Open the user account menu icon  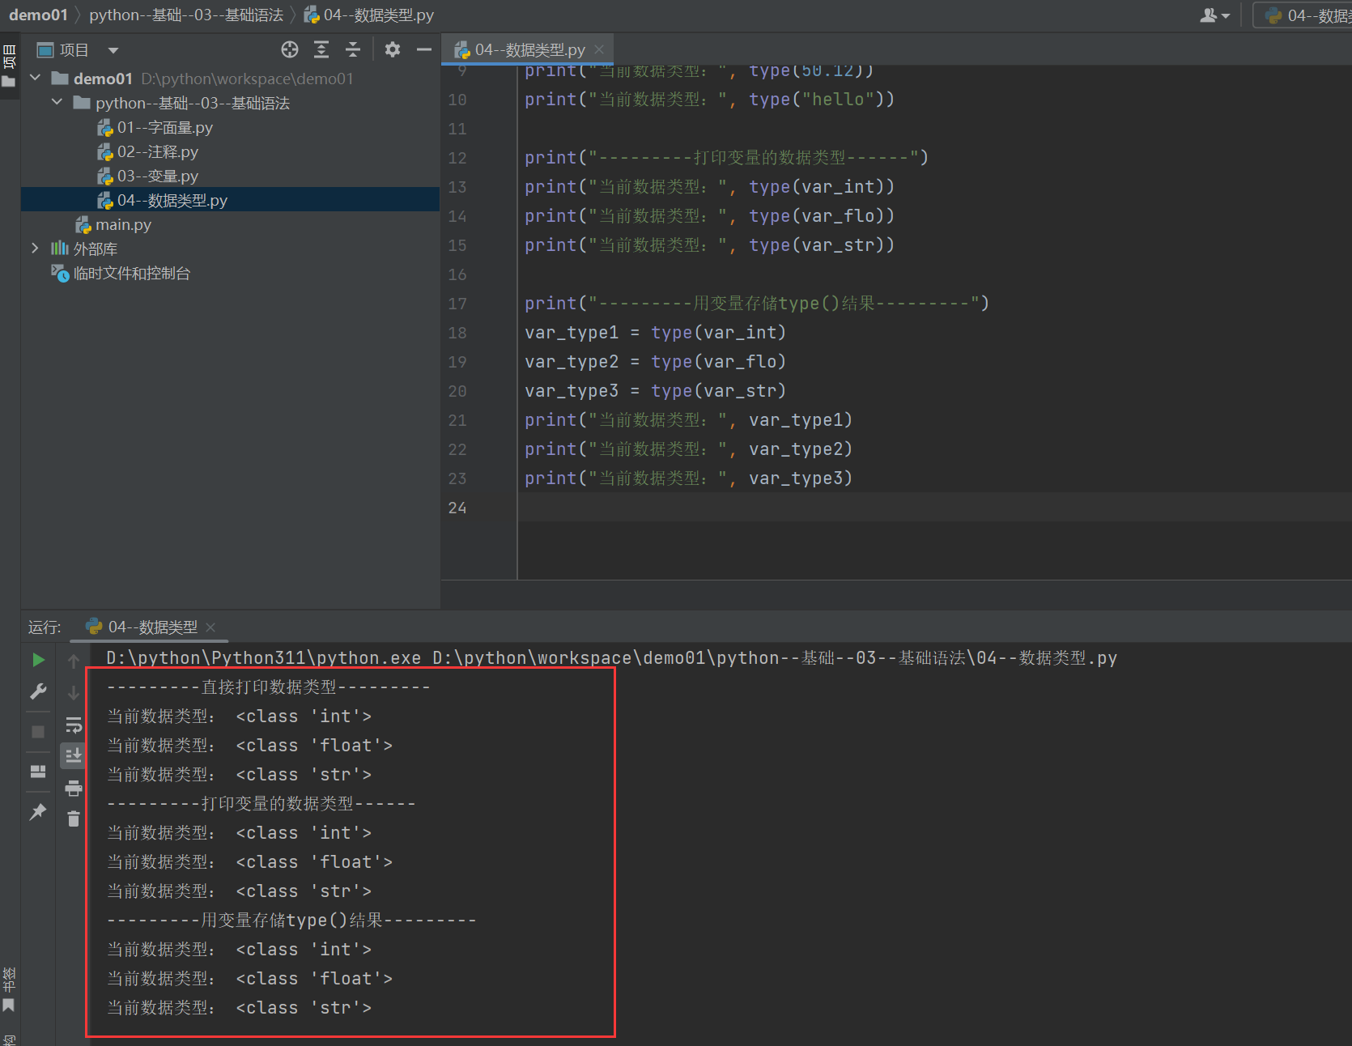point(1214,15)
